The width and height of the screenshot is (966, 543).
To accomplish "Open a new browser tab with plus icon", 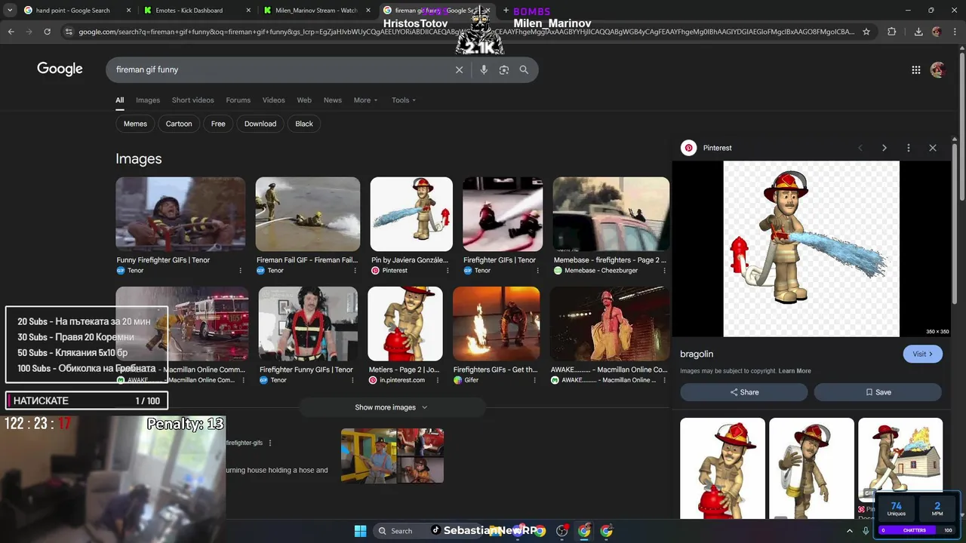I will [506, 11].
